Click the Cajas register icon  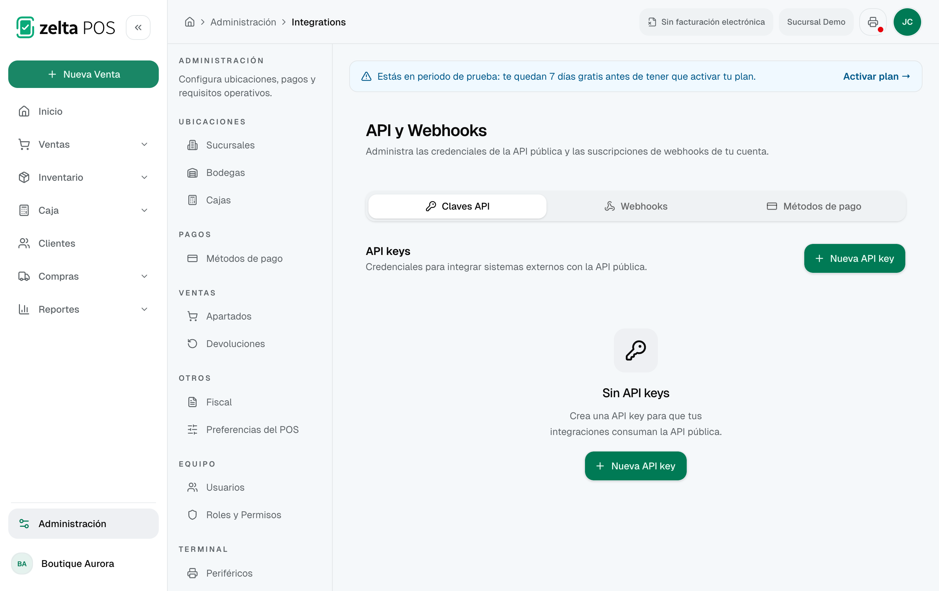(x=192, y=200)
